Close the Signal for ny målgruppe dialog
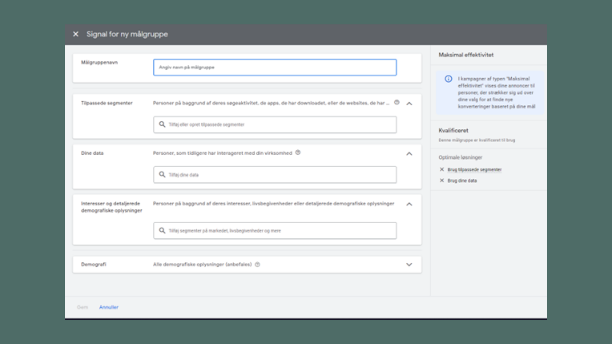The height and width of the screenshot is (344, 612). (x=76, y=34)
